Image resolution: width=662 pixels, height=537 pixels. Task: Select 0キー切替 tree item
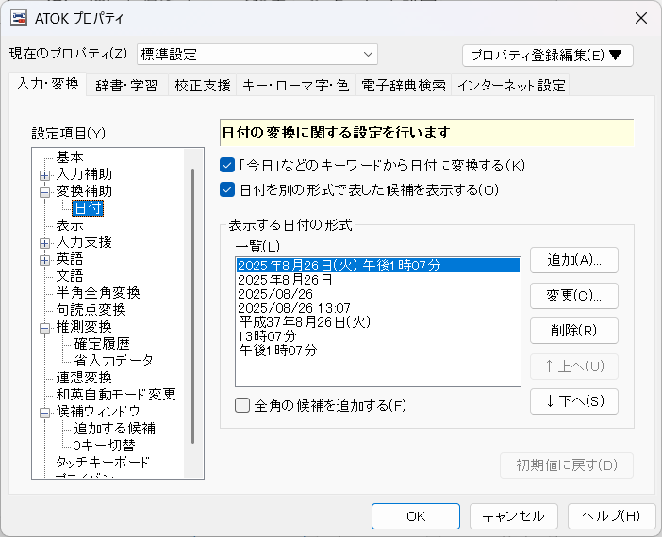click(x=105, y=445)
